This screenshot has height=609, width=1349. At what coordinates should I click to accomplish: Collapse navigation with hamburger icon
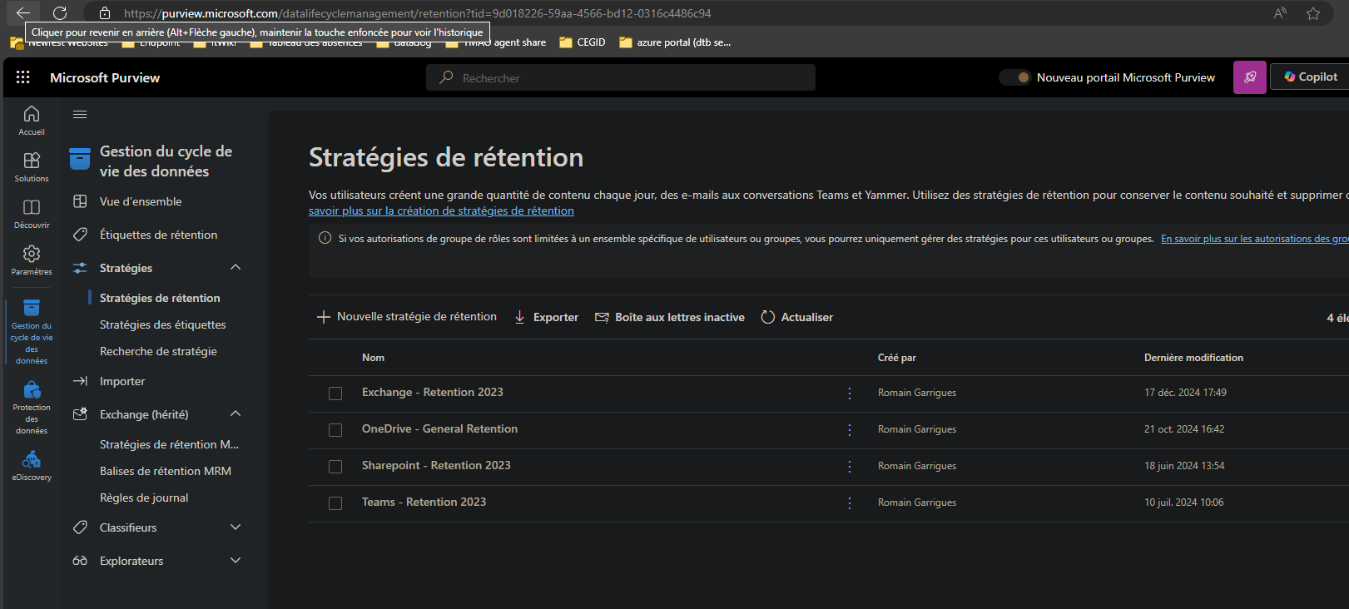pos(80,115)
